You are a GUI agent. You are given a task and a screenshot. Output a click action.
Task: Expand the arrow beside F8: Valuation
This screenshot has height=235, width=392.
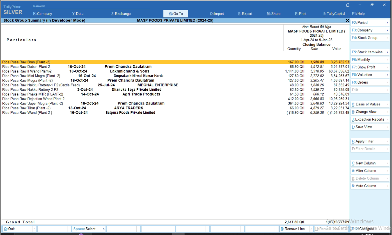[x=388, y=75]
